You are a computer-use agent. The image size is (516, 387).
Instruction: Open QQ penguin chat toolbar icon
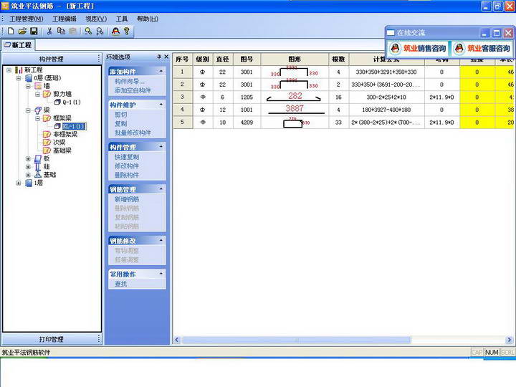[x=115, y=31]
